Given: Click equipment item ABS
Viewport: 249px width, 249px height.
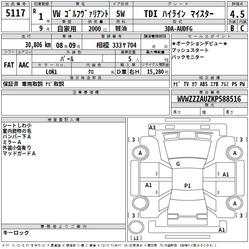Looking at the screenshot, I should pos(204,84).
